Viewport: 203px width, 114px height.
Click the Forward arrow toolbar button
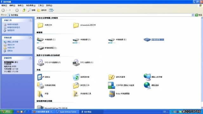pyautogui.click(x=17, y=10)
